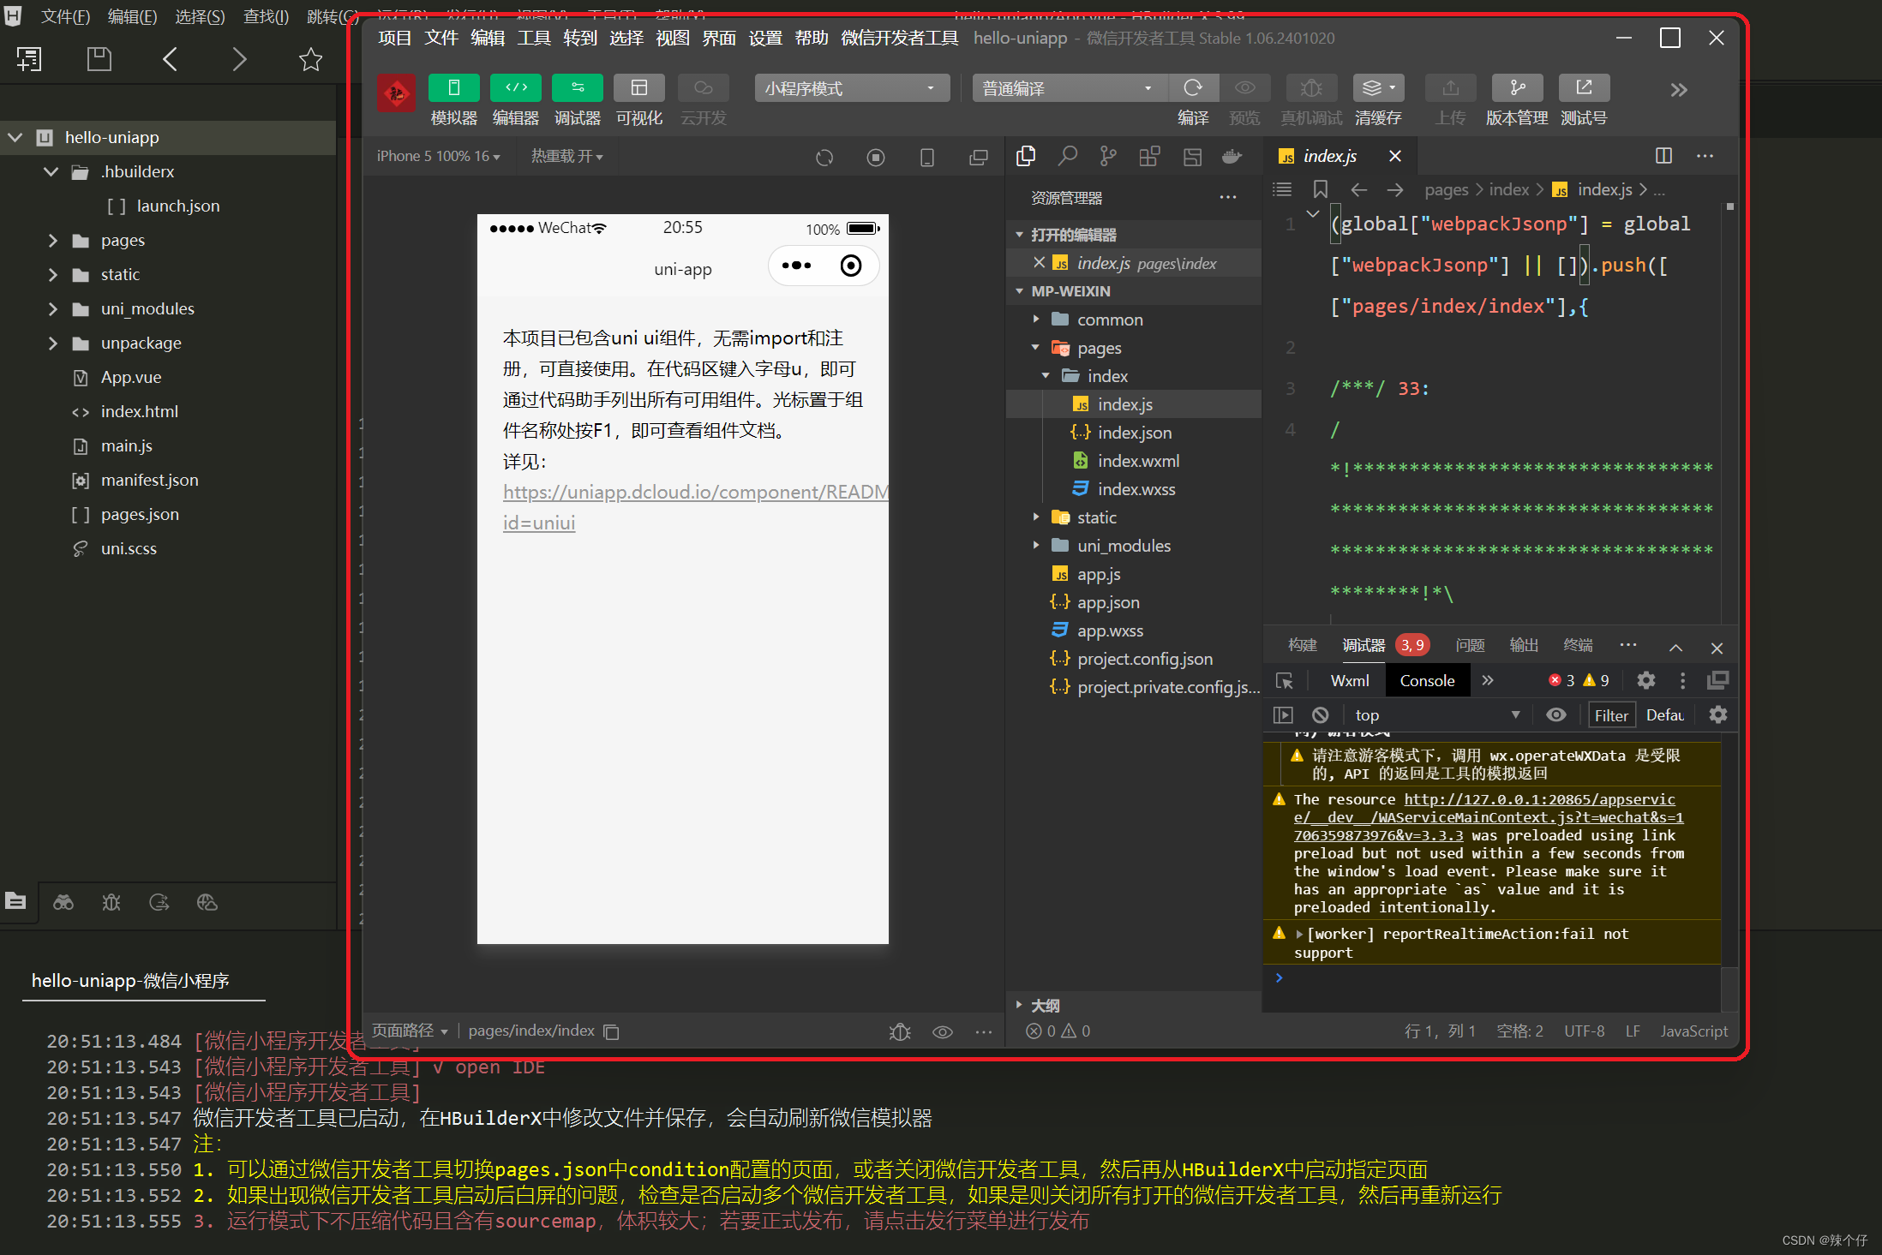This screenshot has height=1255, width=1882.
Task: Click the 编译 compile refresh icon
Action: click(x=1193, y=88)
